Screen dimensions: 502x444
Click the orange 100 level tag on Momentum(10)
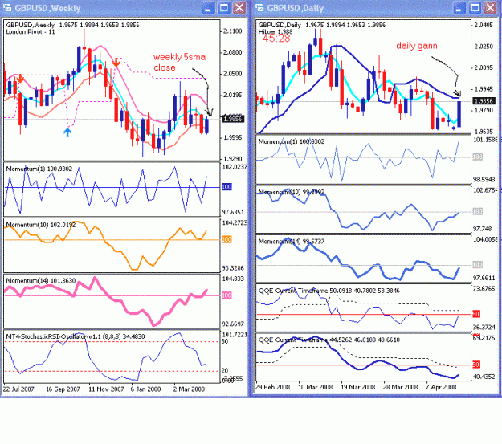point(227,239)
